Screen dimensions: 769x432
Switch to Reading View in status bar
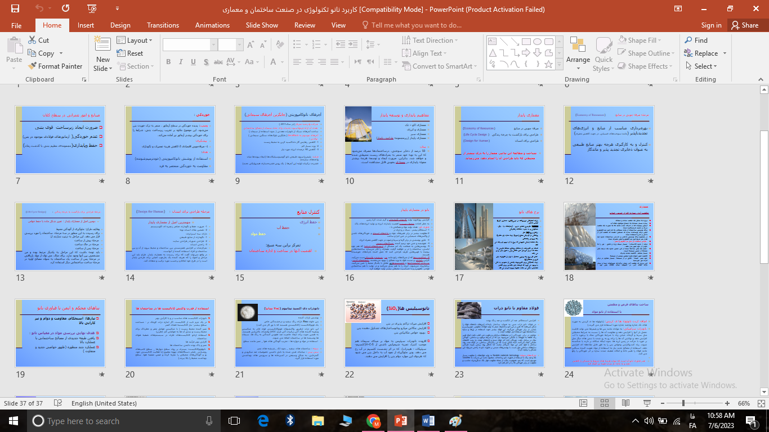coord(625,403)
